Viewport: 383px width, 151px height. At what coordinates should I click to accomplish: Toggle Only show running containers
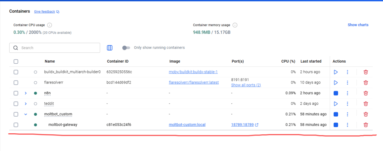coord(126,48)
